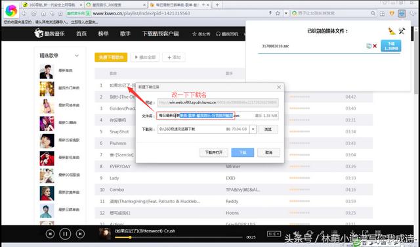
Task: Open the first sidebar playlist thumbnail
Action: (x=47, y=72)
